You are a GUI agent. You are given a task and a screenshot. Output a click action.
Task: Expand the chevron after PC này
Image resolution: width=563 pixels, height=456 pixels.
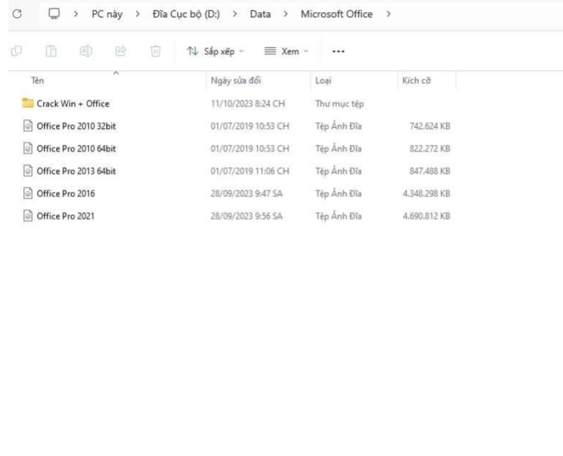[x=137, y=14]
